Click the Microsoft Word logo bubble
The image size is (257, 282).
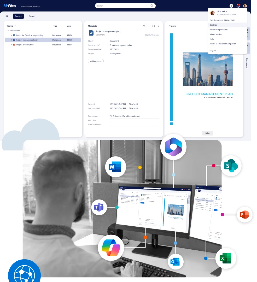115,167
